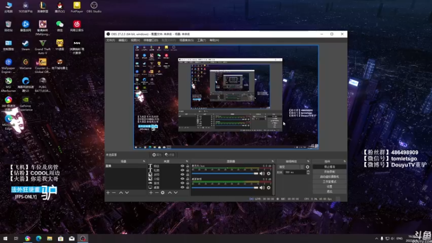Click 退出 exit button in controls
Screen dimensions: 432x243
point(329,191)
